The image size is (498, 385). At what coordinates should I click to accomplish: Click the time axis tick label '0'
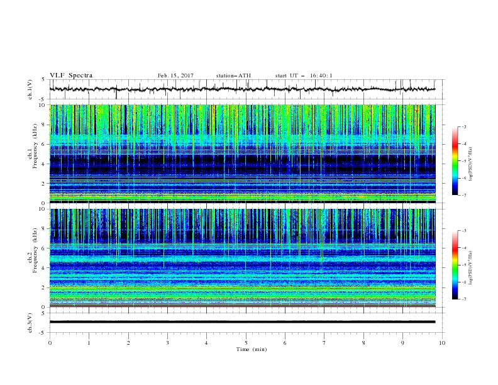click(x=50, y=343)
